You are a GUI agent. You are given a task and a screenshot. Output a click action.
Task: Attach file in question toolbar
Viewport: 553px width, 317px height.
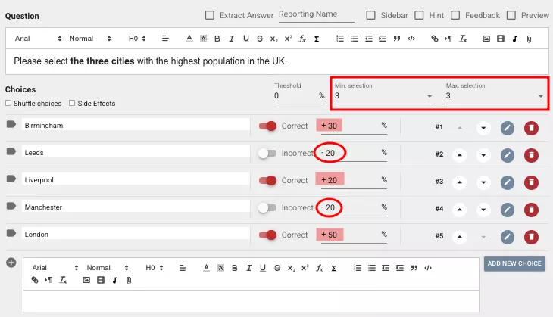click(x=529, y=39)
